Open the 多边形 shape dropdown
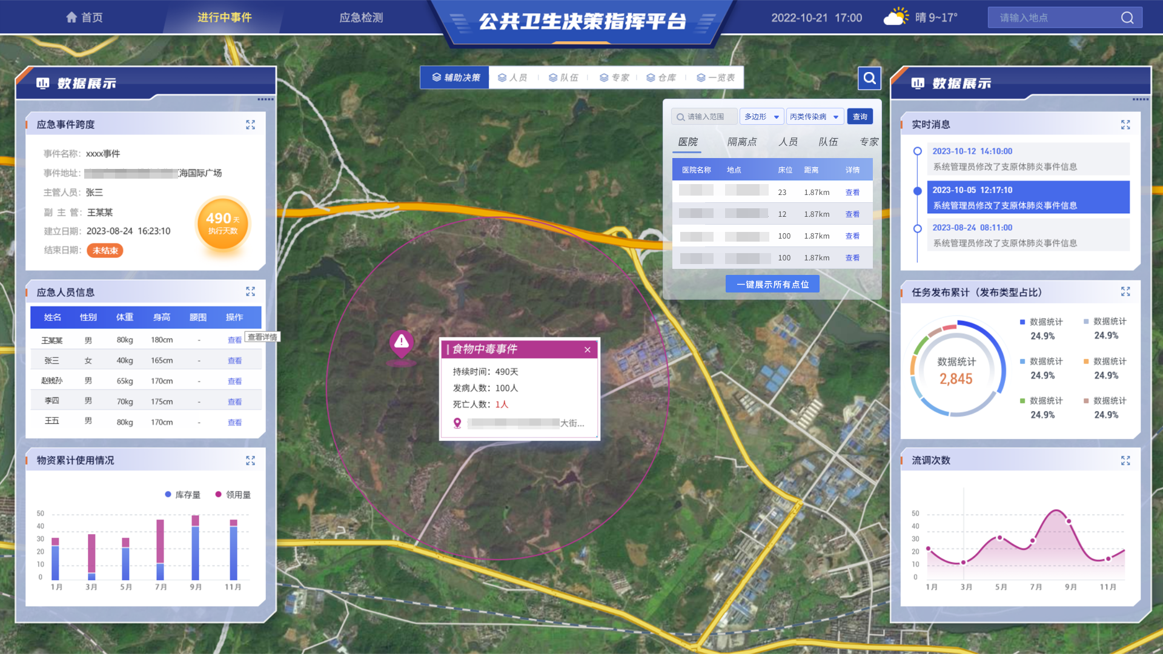Image resolution: width=1163 pixels, height=654 pixels. (x=761, y=117)
